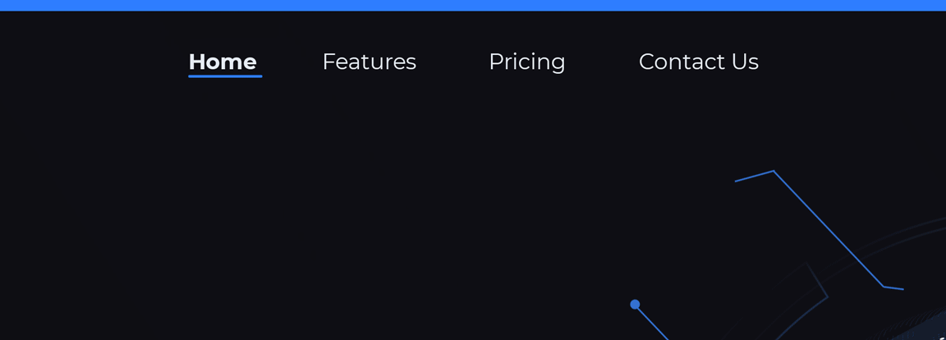Click the active Home menu item

[223, 62]
